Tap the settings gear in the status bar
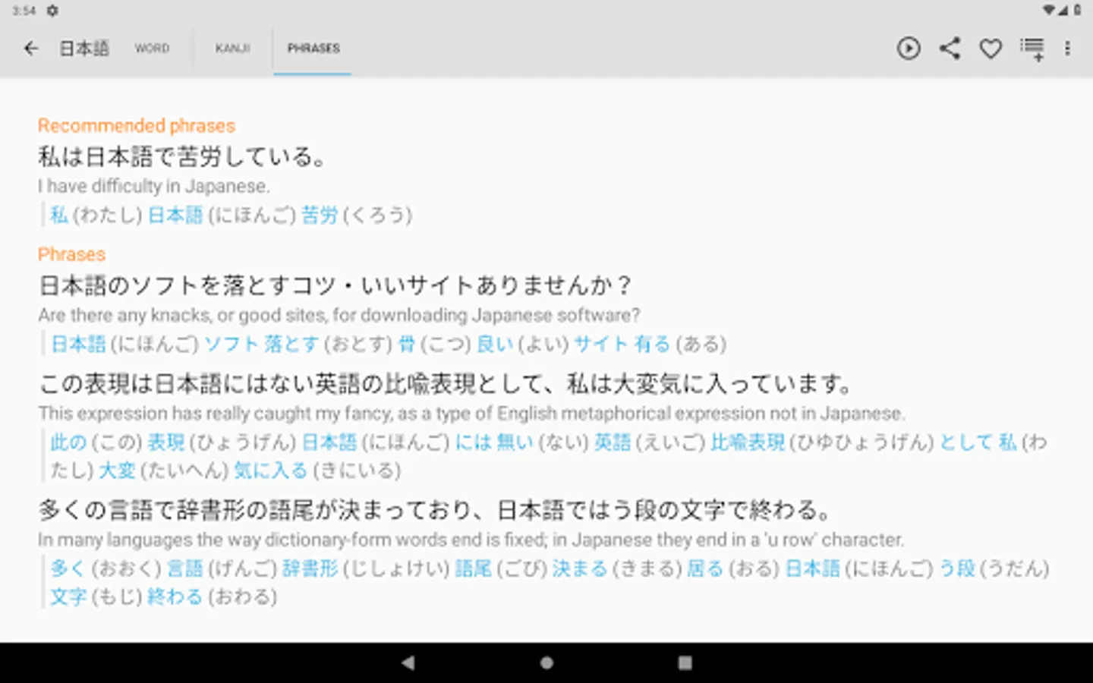Viewport: 1093px width, 683px height. tap(52, 11)
